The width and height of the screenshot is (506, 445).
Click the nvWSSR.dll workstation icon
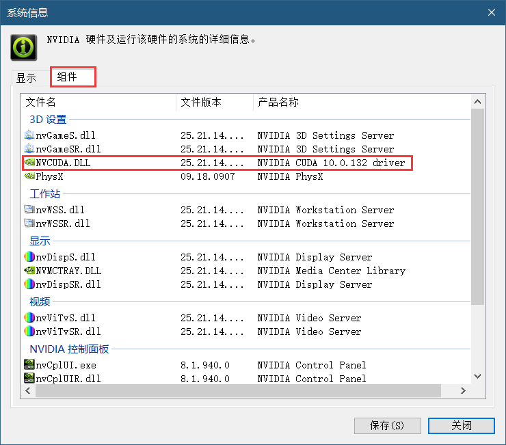(x=29, y=224)
